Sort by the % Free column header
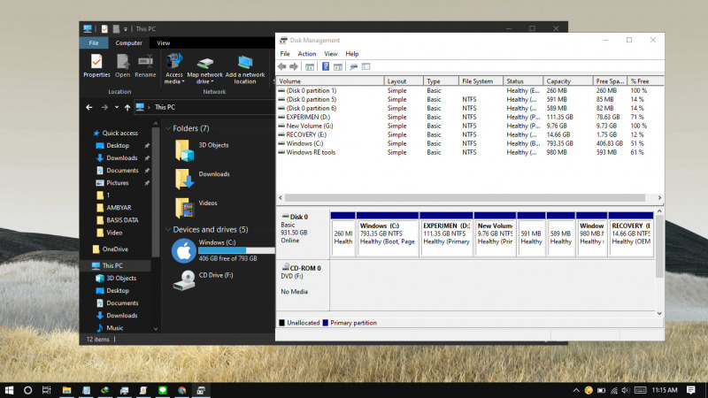Viewport: 708px width, 398px height. click(x=646, y=81)
